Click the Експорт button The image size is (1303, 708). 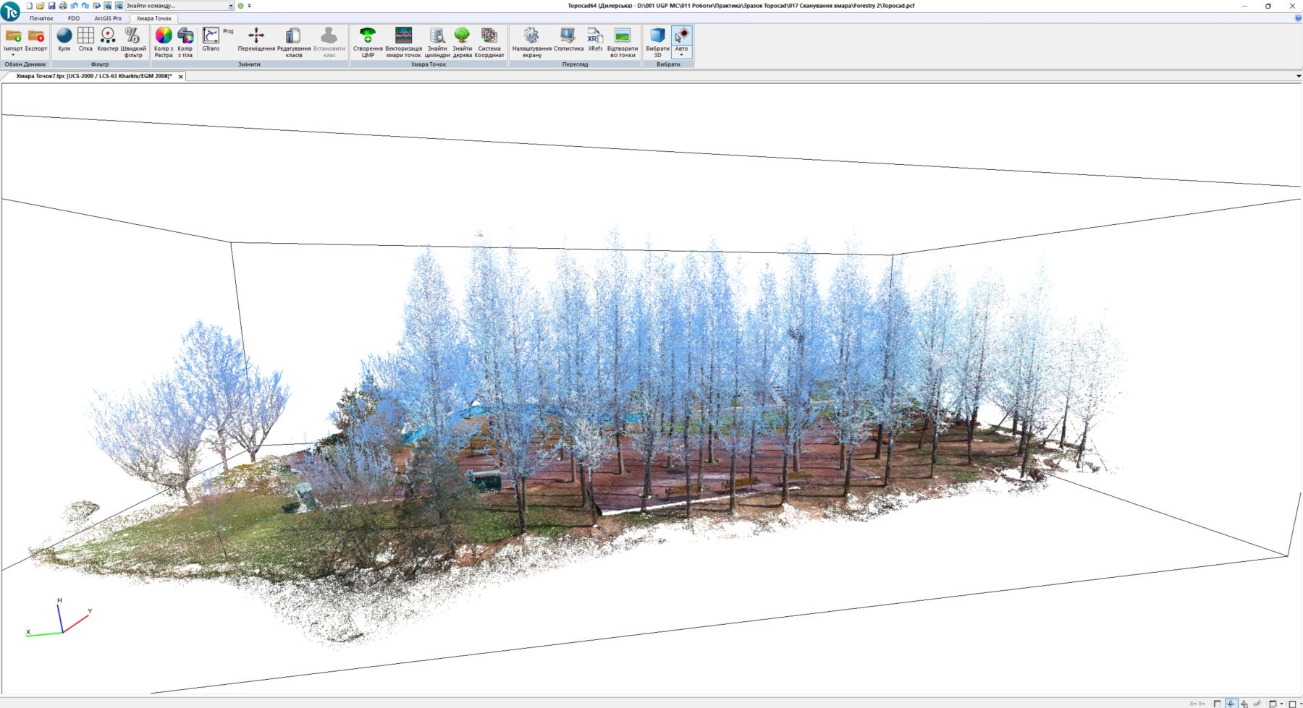[36, 40]
